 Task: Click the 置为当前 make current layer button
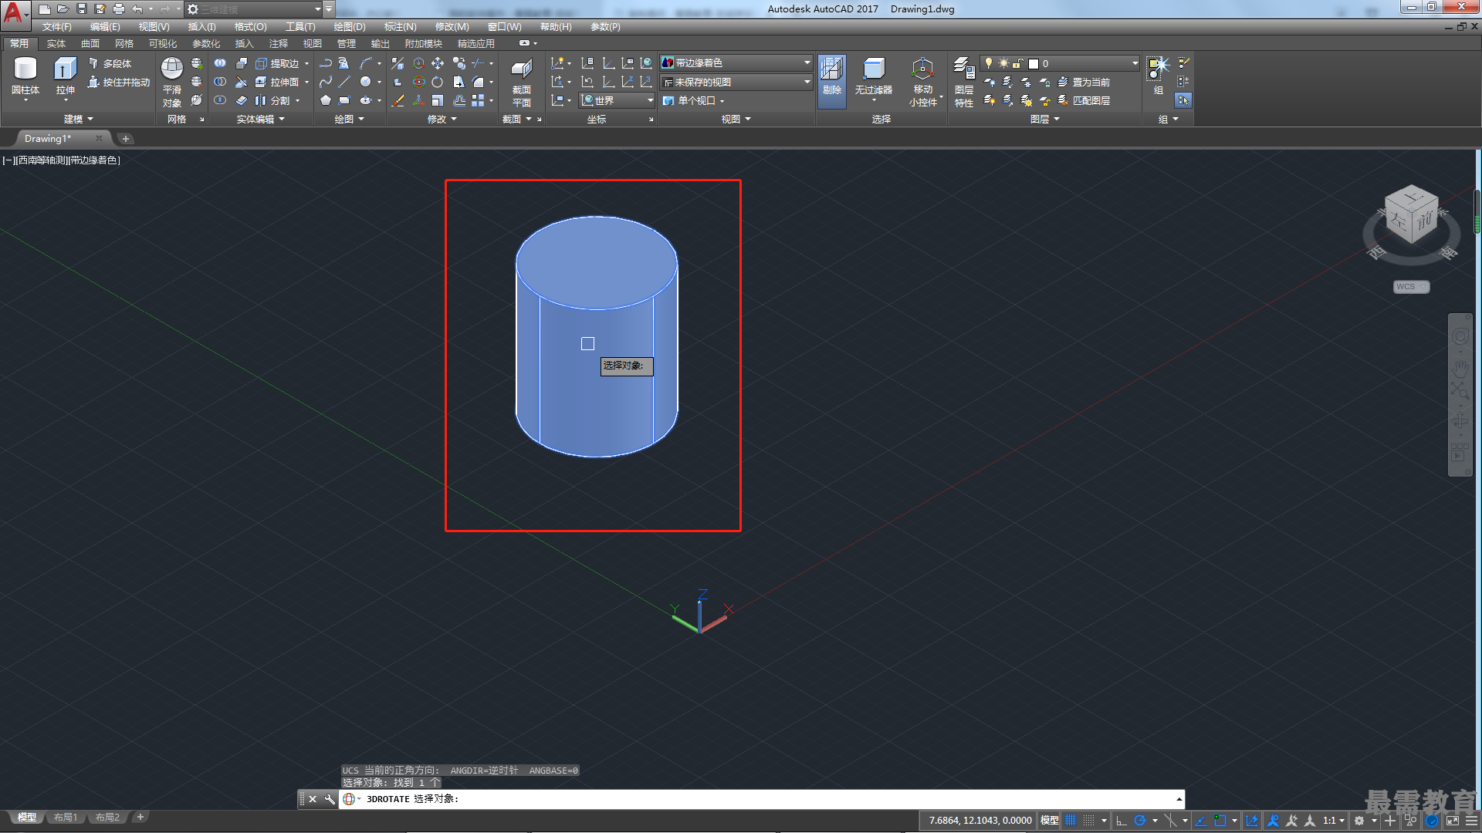click(x=1084, y=82)
